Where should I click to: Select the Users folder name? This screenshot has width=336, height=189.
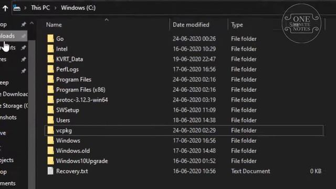point(63,120)
